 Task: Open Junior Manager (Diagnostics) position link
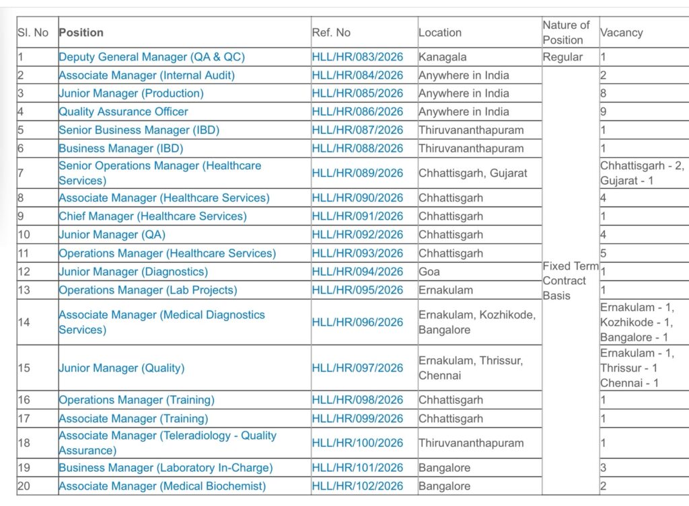point(133,271)
